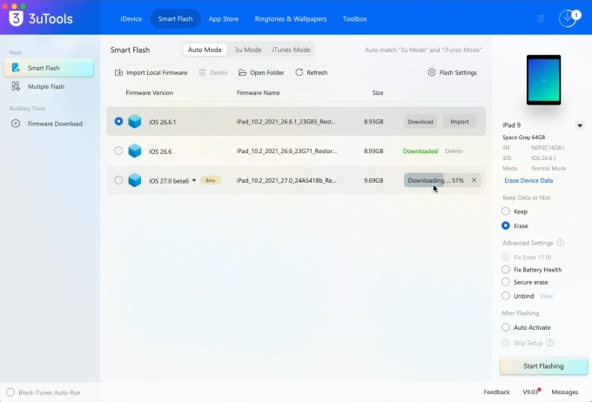Select the iOS 26.6 firmware radio button

click(118, 151)
